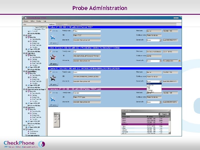Click SIP options button for Cassiope

(53, 105)
